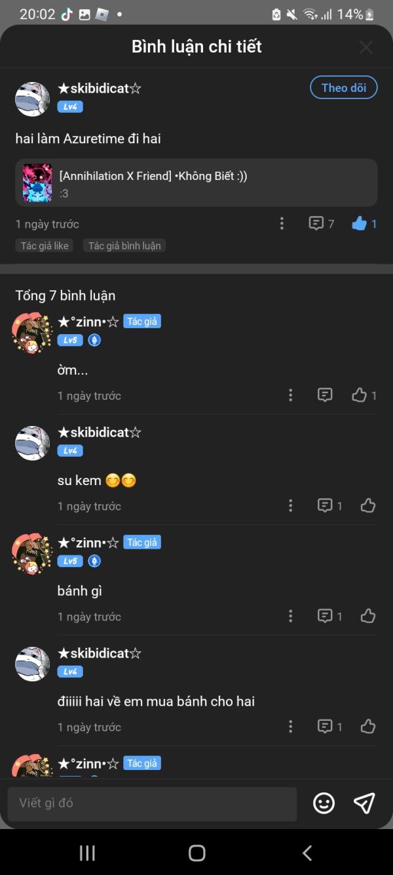Open the Annihilation X Friend post link
This screenshot has height=875, width=393.
196,183
